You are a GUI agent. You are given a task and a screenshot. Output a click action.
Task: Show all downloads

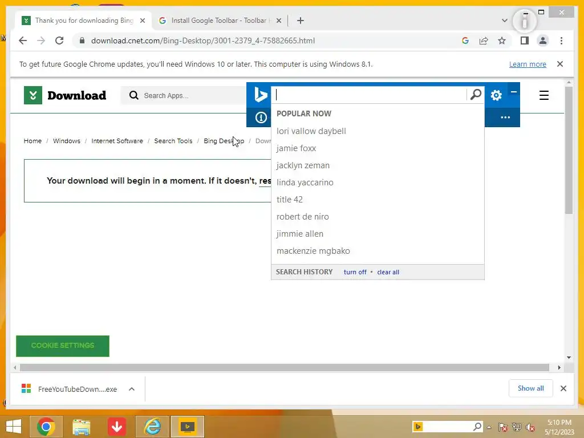pos(530,388)
